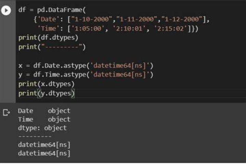Image resolution: width=246 pixels, height=164 pixels.
Task: Click the dashed separator line in output
Action: (x=35, y=136)
